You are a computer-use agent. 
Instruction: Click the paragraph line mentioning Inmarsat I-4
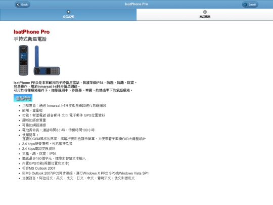pos(47,87)
